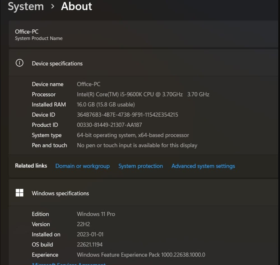Select the Device ID value text
The width and height of the screenshot is (280, 265).
click(127, 115)
